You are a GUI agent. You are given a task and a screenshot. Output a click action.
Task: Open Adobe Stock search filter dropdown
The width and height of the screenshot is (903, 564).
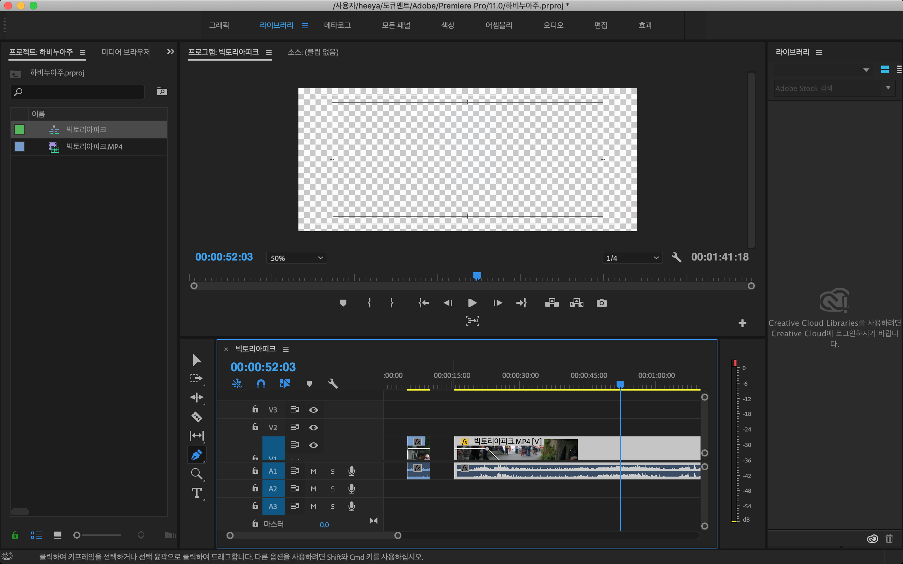(889, 88)
